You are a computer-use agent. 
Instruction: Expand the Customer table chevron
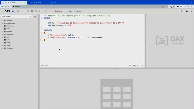3,26
